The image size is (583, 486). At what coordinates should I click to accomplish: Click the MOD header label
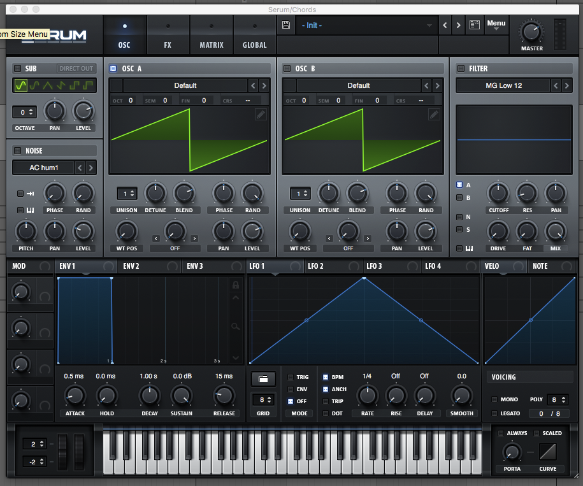click(x=19, y=266)
